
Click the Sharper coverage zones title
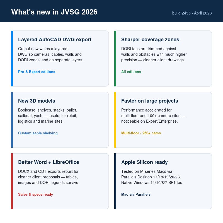coord(150,40)
